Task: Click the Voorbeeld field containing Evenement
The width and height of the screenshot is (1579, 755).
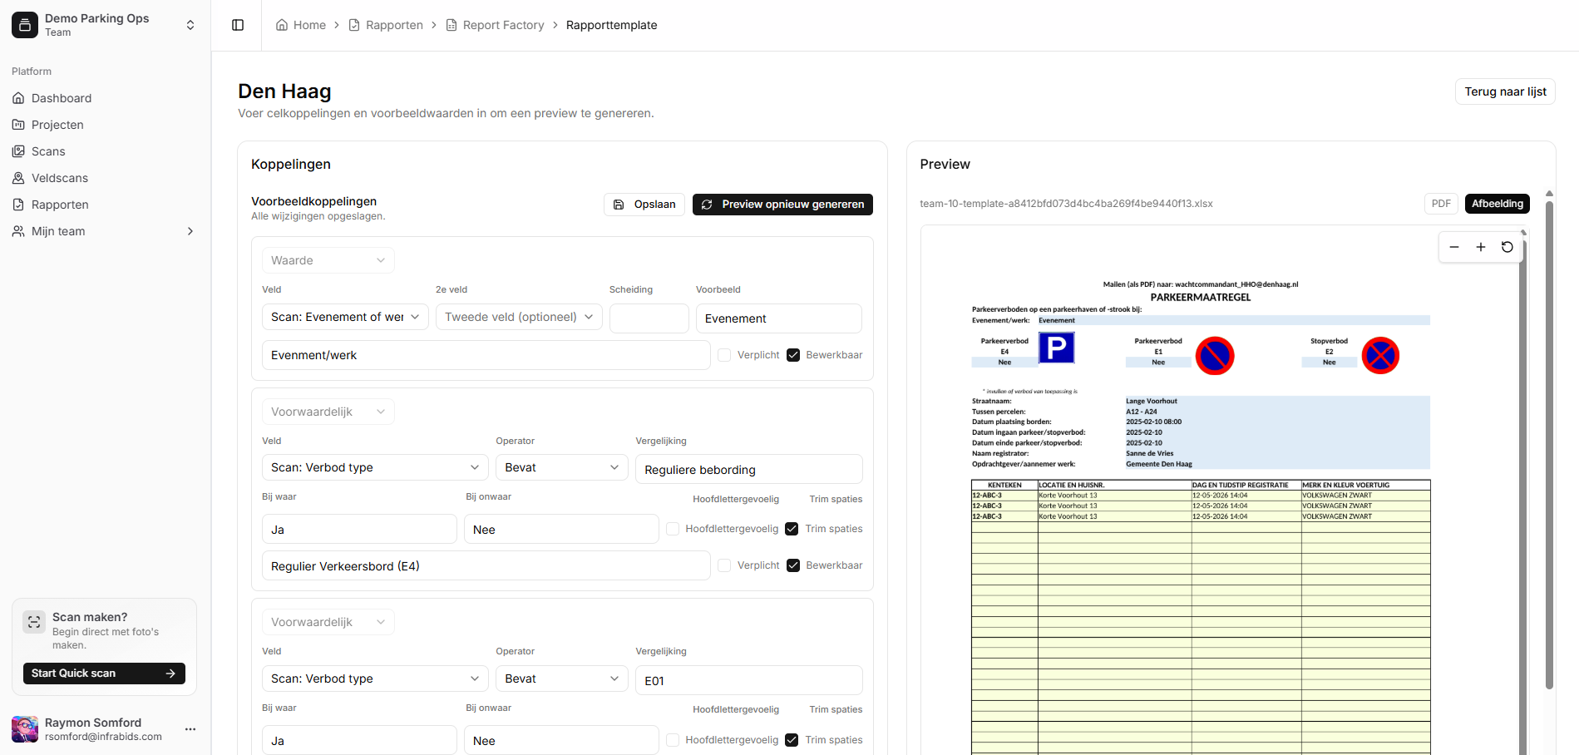Action: click(x=779, y=318)
